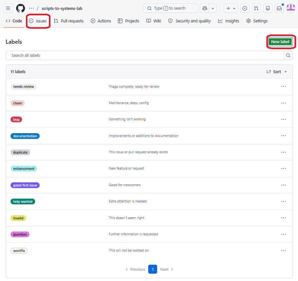Go to the Previous page

(x=135, y=270)
